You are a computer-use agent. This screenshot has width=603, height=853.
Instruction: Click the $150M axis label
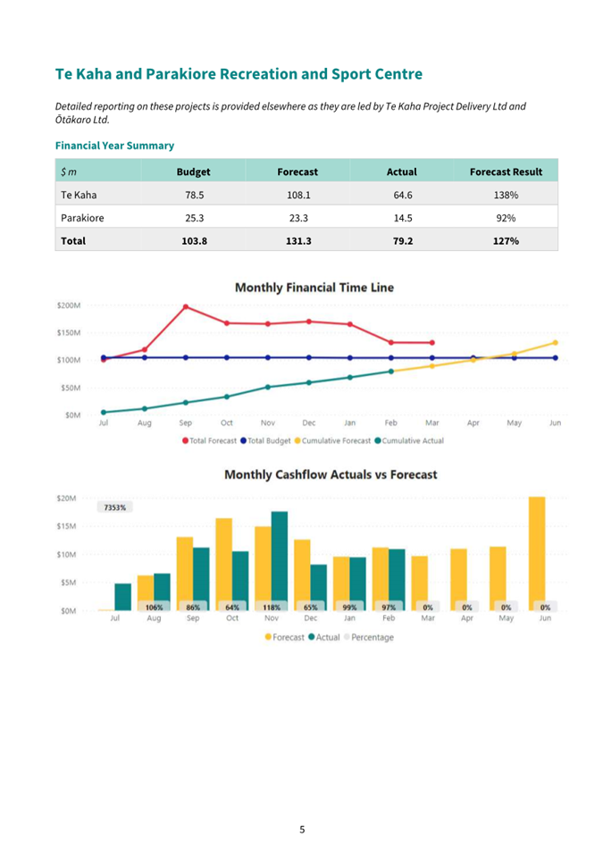coord(69,333)
